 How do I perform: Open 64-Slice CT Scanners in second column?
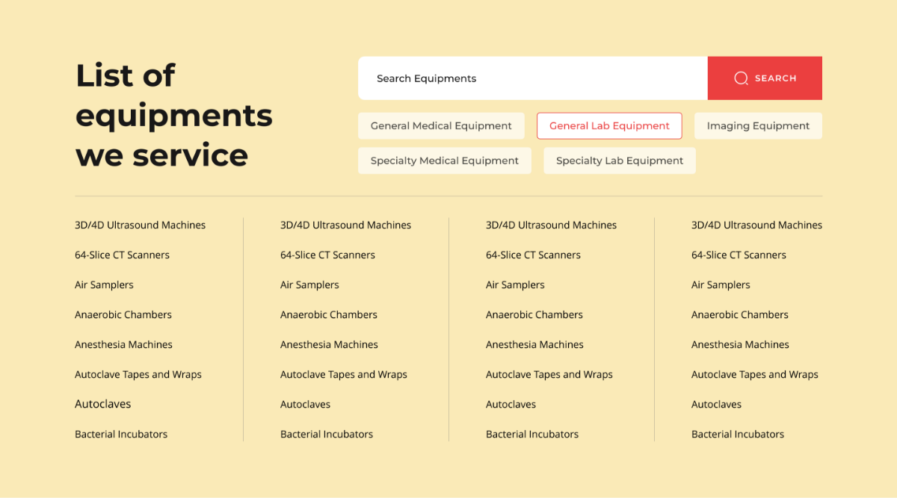pyautogui.click(x=327, y=255)
